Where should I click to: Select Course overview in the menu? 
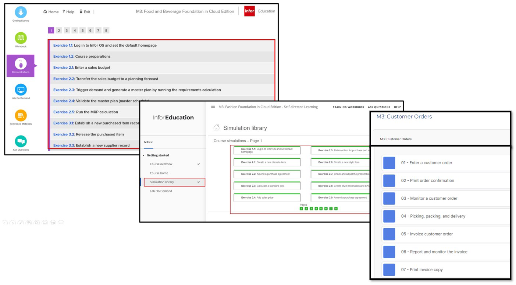161,164
